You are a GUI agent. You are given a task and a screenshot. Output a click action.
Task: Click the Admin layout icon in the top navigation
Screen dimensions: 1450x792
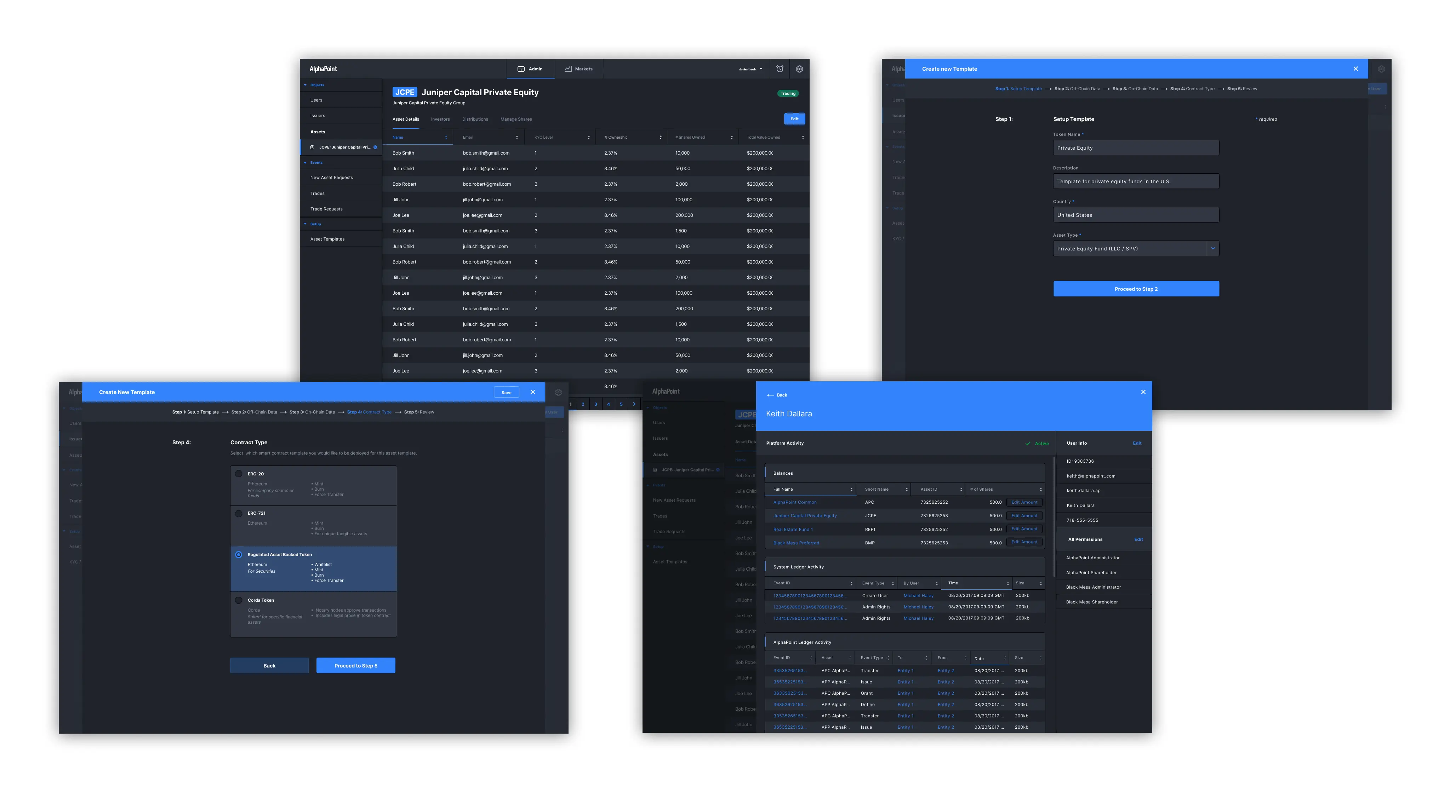point(521,69)
